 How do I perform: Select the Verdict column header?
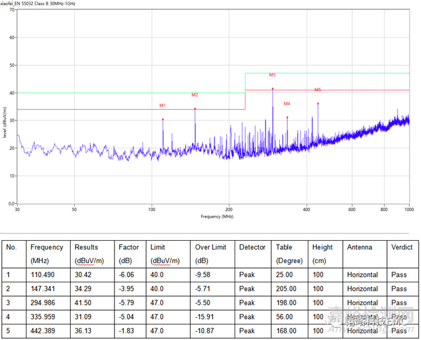coord(402,247)
